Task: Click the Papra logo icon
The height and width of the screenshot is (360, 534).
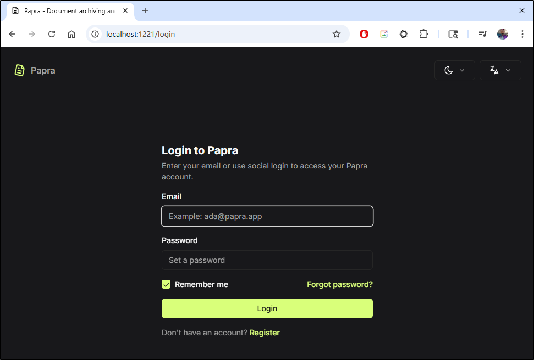Action: click(19, 70)
